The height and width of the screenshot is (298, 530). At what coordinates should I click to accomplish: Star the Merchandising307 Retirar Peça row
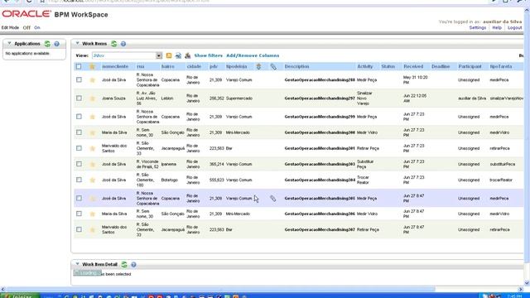pos(92,230)
